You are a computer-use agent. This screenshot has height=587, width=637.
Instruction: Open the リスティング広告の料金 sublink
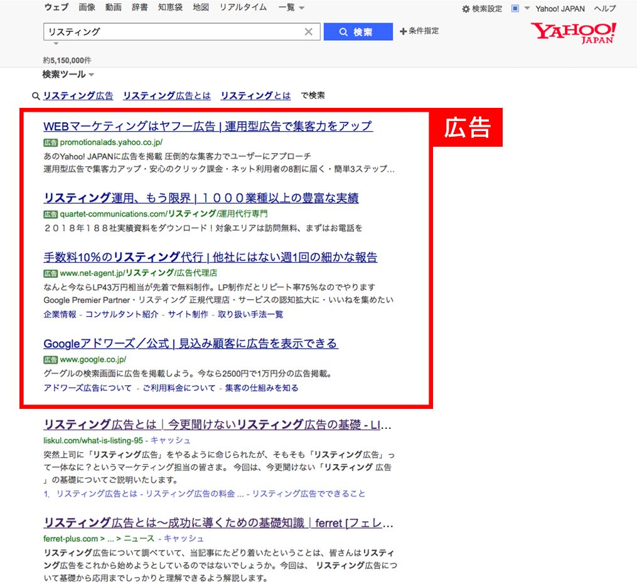coord(191,494)
